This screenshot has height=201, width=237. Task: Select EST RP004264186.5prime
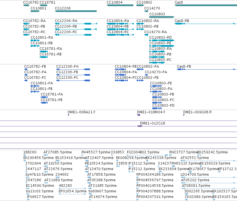click(138, 177)
